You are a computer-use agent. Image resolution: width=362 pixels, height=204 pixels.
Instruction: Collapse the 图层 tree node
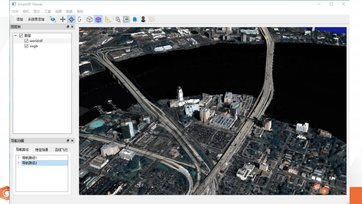pyautogui.click(x=15, y=36)
